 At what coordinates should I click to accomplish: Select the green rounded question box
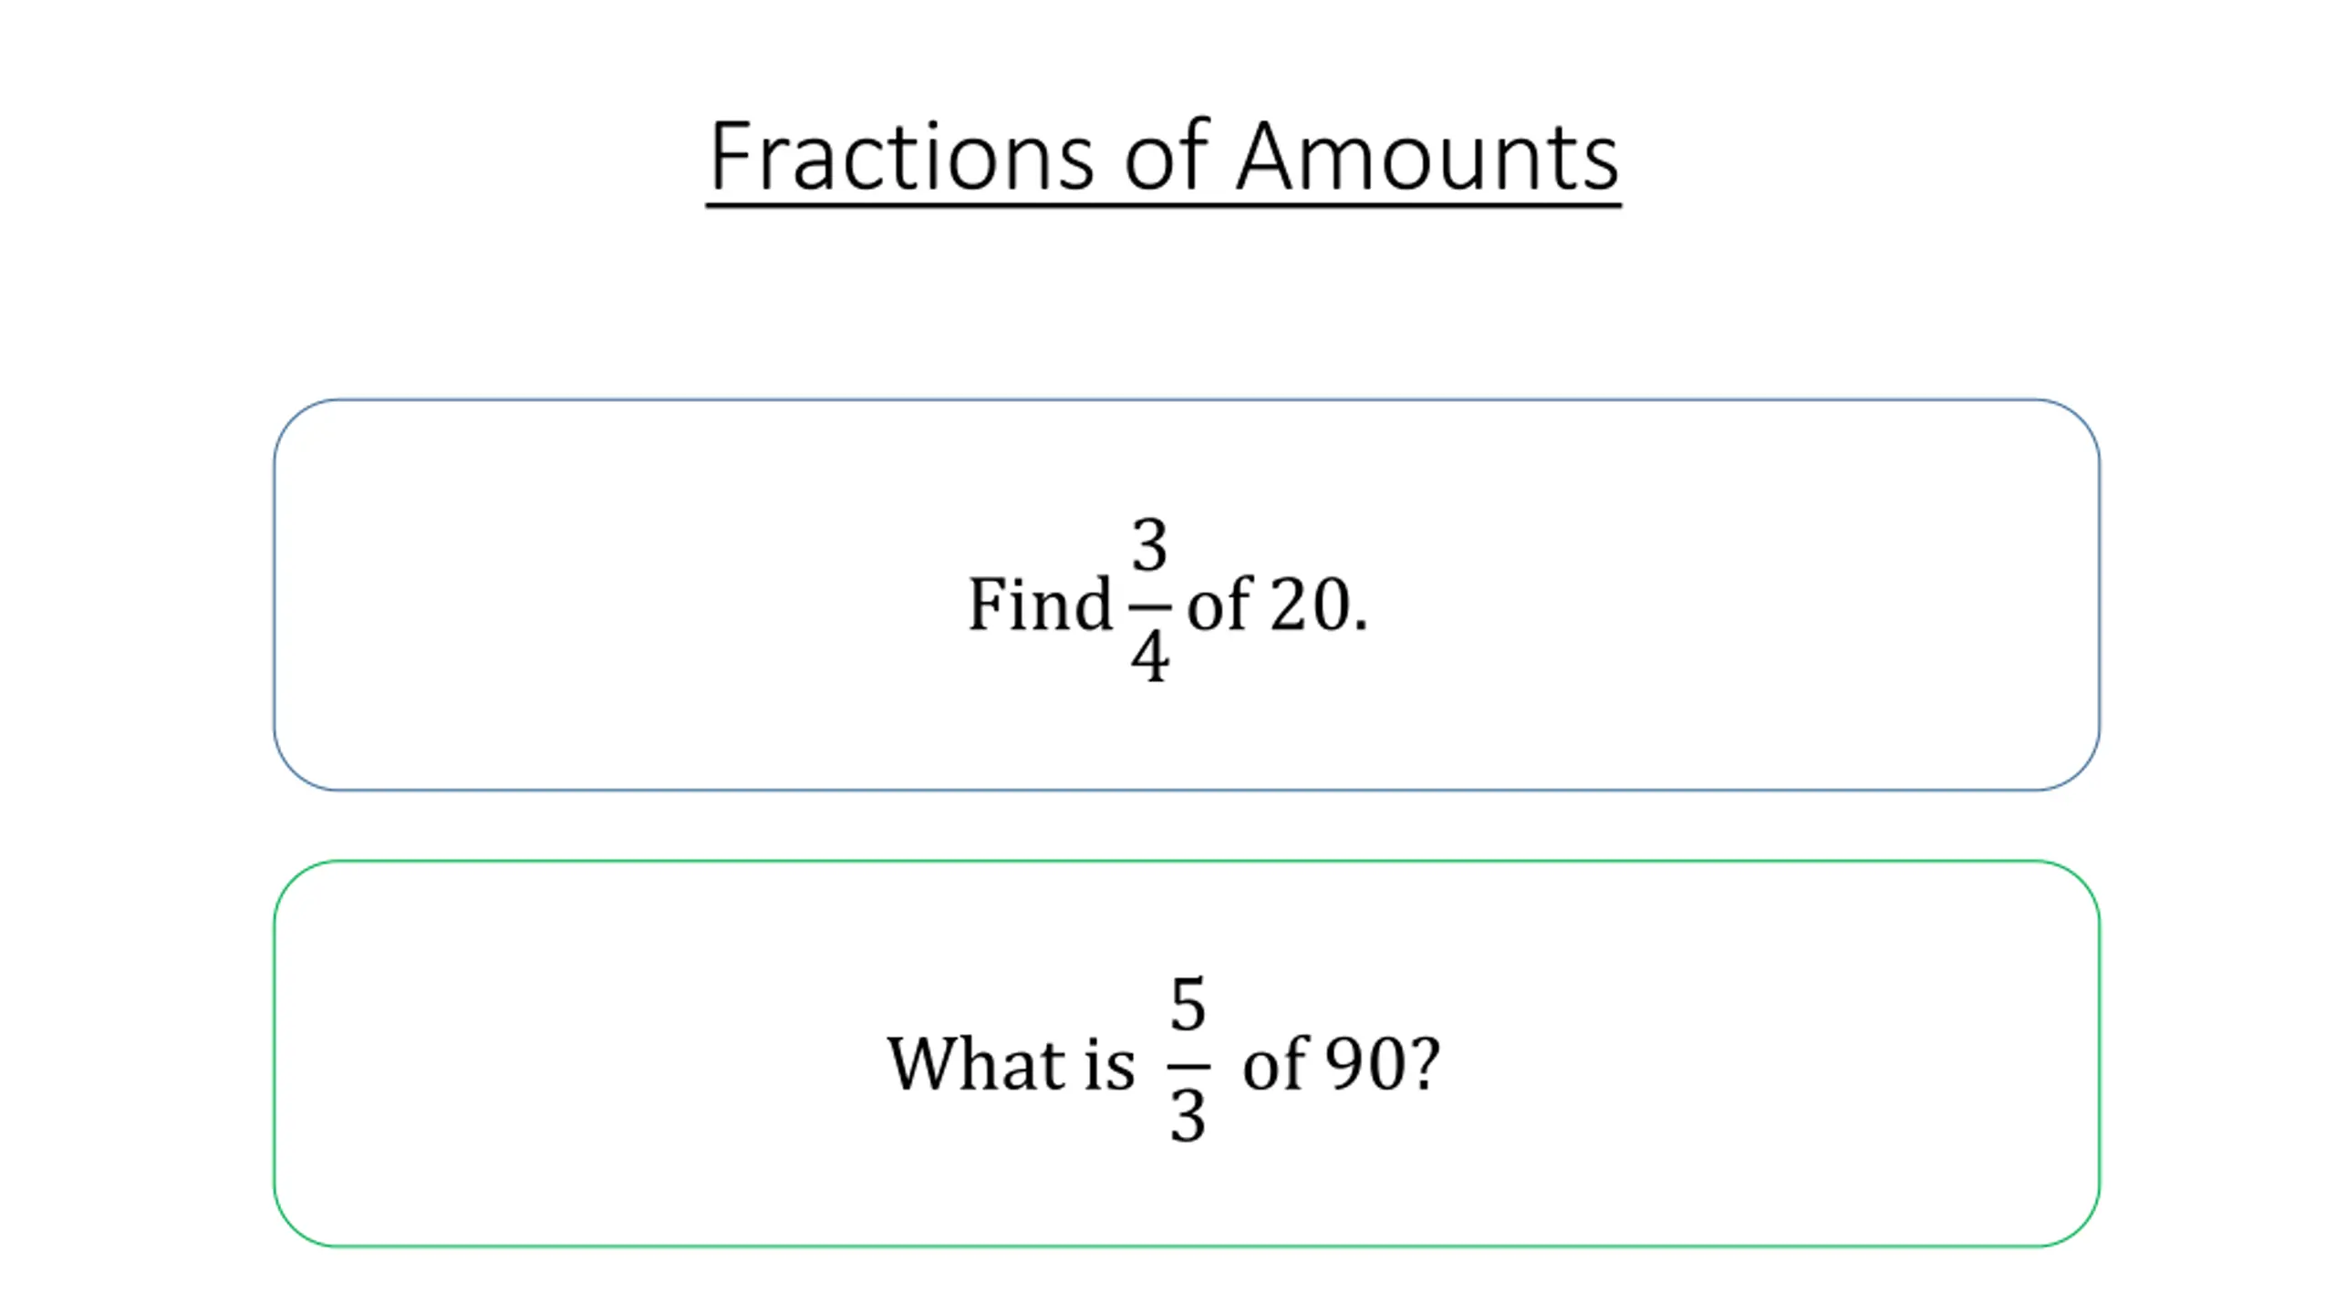[1187, 1053]
